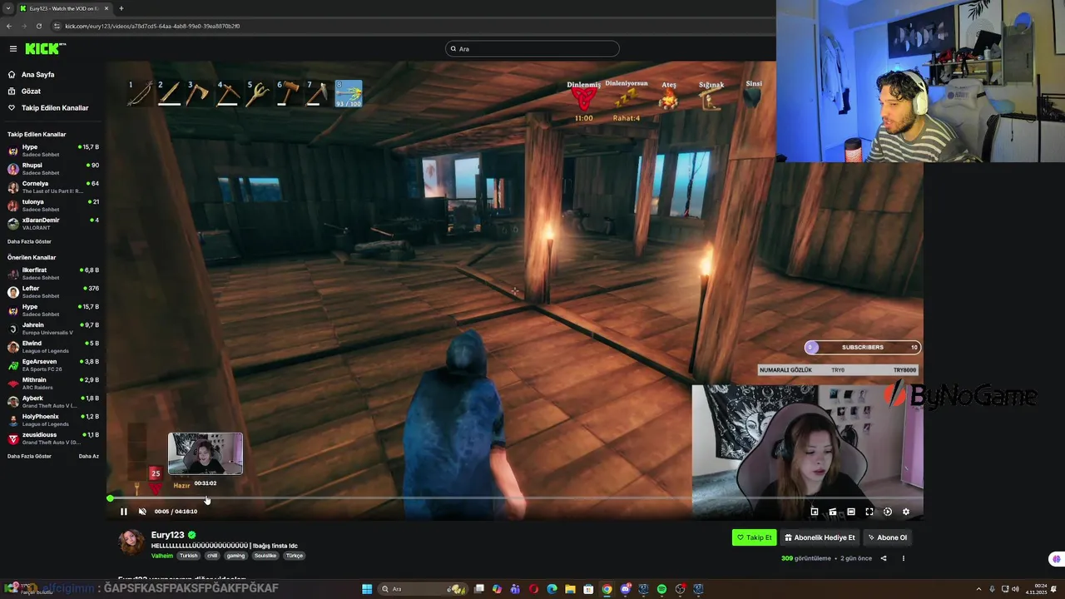Click Abone Ol subscribe button
This screenshot has height=599, width=1065.
point(888,537)
